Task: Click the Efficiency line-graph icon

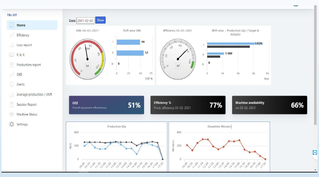Action: [x=12, y=35]
